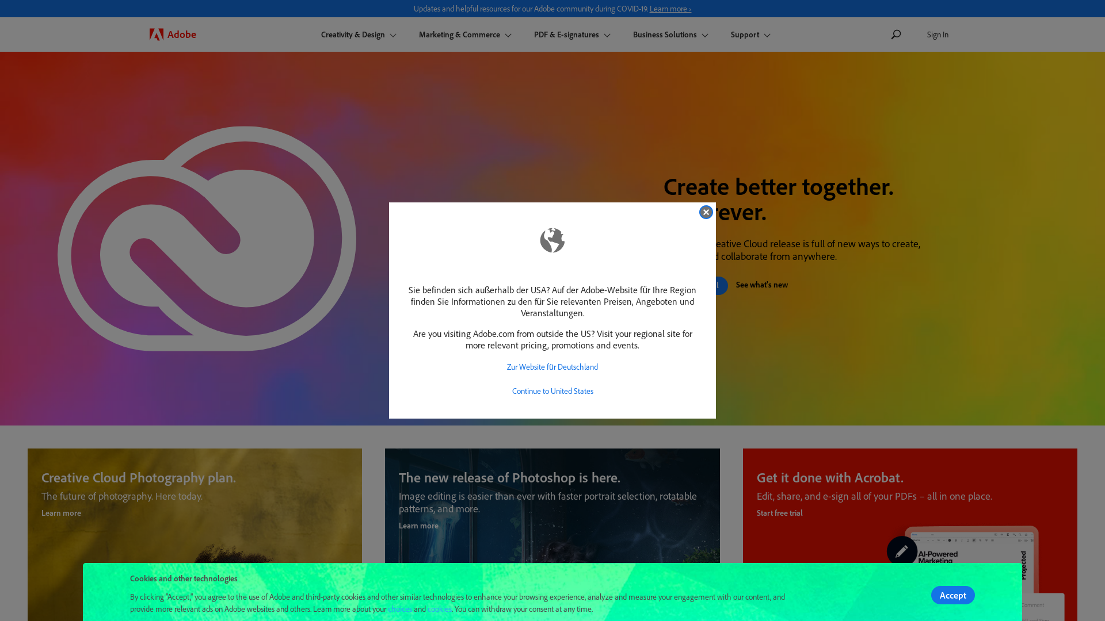Expand the Support menu
The width and height of the screenshot is (1105, 621).
750,34
